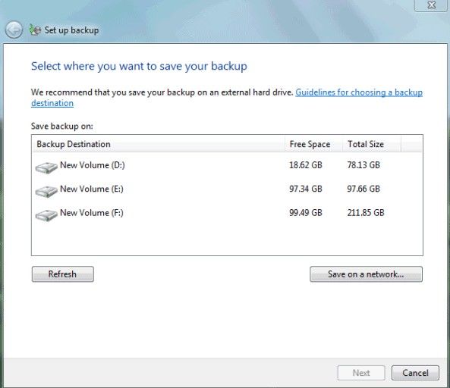Click the back arrow button

(14, 30)
